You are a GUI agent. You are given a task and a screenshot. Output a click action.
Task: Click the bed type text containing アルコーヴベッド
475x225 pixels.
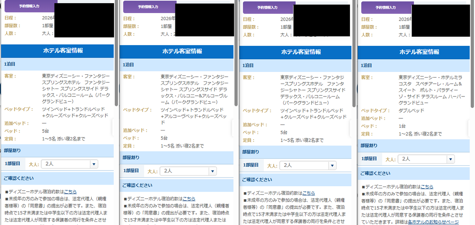[x=194, y=116]
